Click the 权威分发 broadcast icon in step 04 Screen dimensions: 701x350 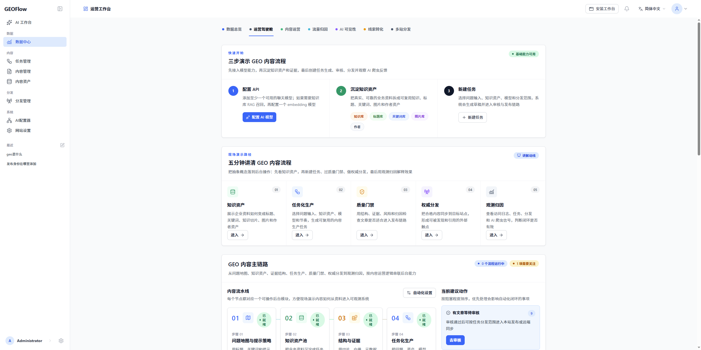coord(427,192)
